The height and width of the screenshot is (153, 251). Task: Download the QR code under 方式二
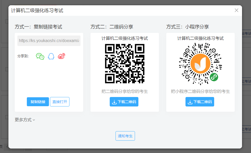124,102
